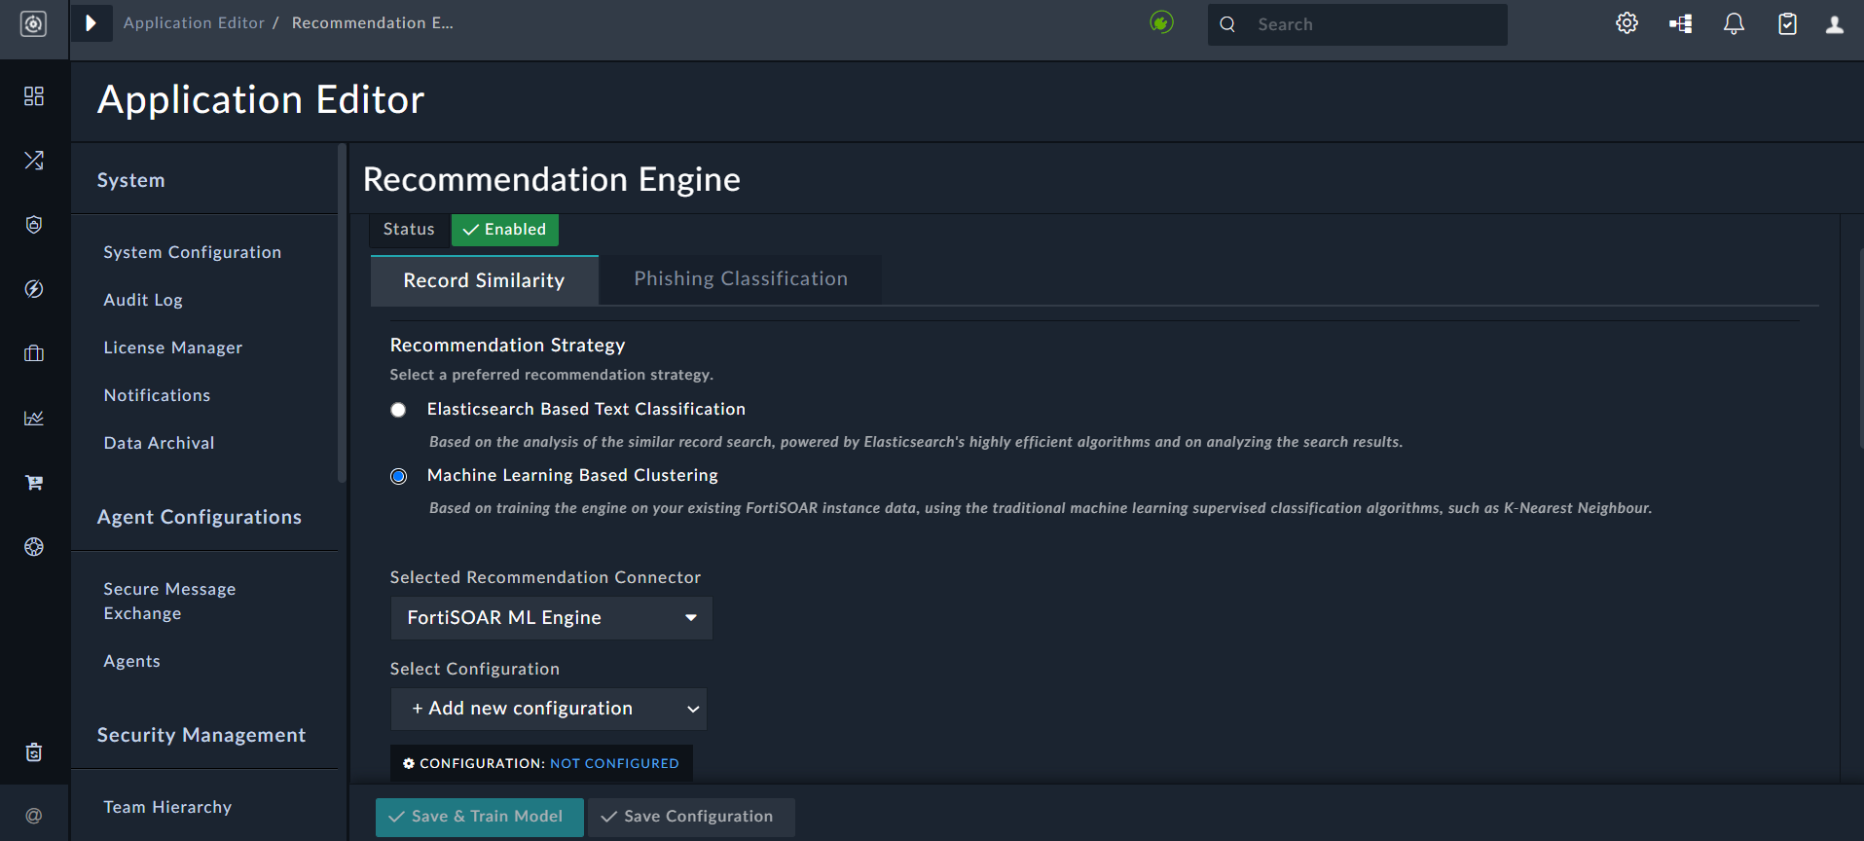Click the Save Configuration button
The height and width of the screenshot is (841, 1864).
coord(691,817)
